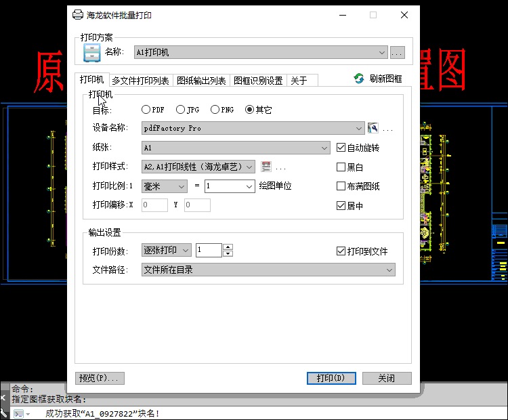
Task: Click the print scheme cabinet icon
Action: click(91, 53)
